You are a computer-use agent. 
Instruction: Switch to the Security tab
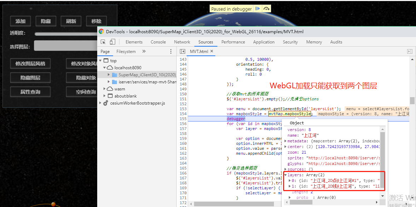click(x=290, y=42)
